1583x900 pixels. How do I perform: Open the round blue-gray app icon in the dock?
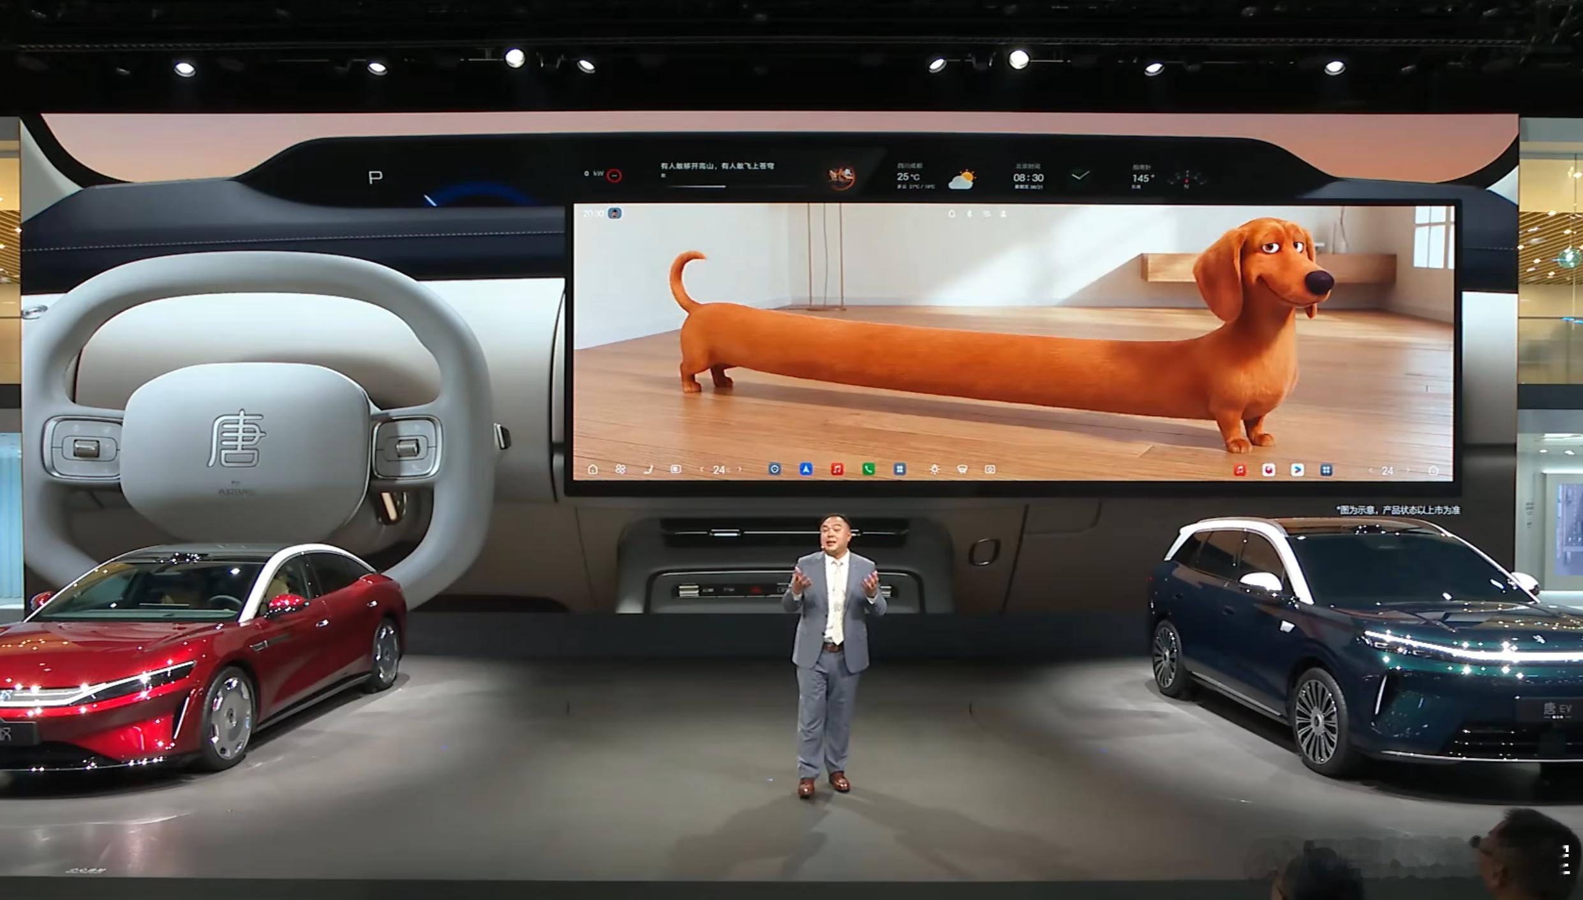click(775, 469)
